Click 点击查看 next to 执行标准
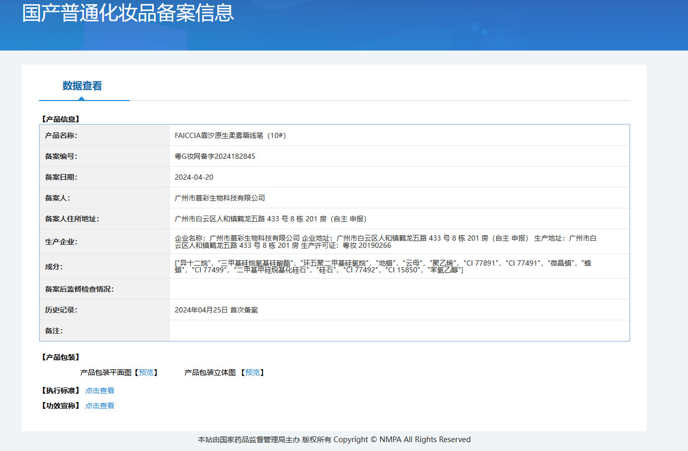The height and width of the screenshot is (451, 688). 99,391
